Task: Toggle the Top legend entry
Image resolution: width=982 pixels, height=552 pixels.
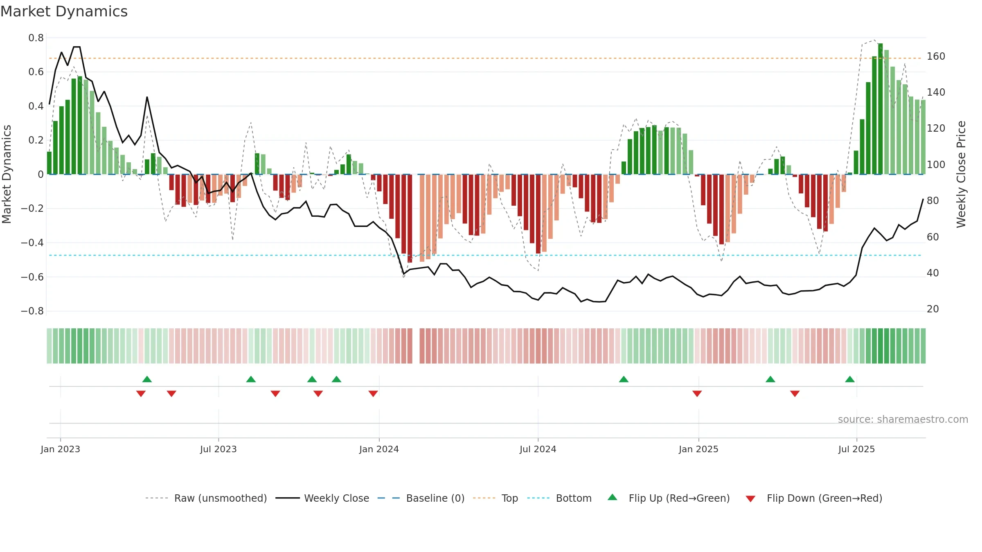Action: pyautogui.click(x=495, y=498)
